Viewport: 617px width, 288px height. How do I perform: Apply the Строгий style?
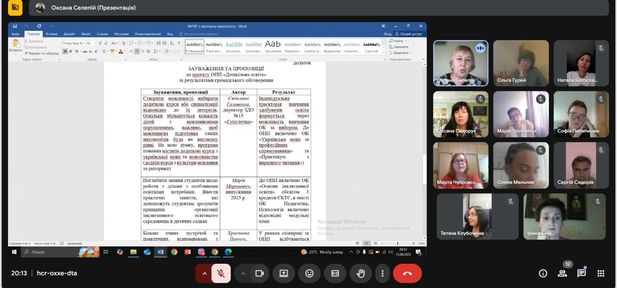tap(371, 47)
